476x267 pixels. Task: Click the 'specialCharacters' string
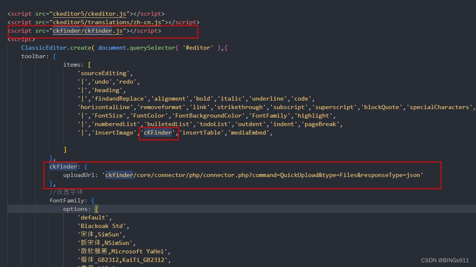click(439, 107)
